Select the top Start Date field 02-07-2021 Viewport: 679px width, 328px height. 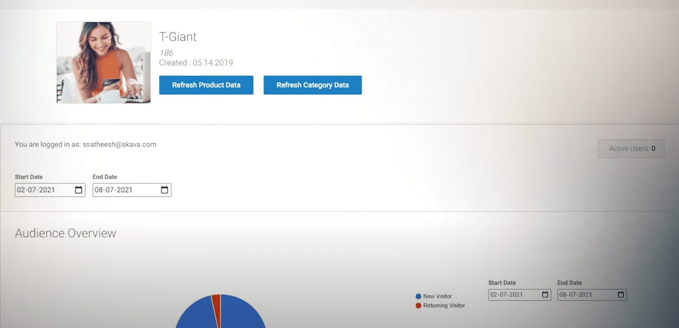50,190
